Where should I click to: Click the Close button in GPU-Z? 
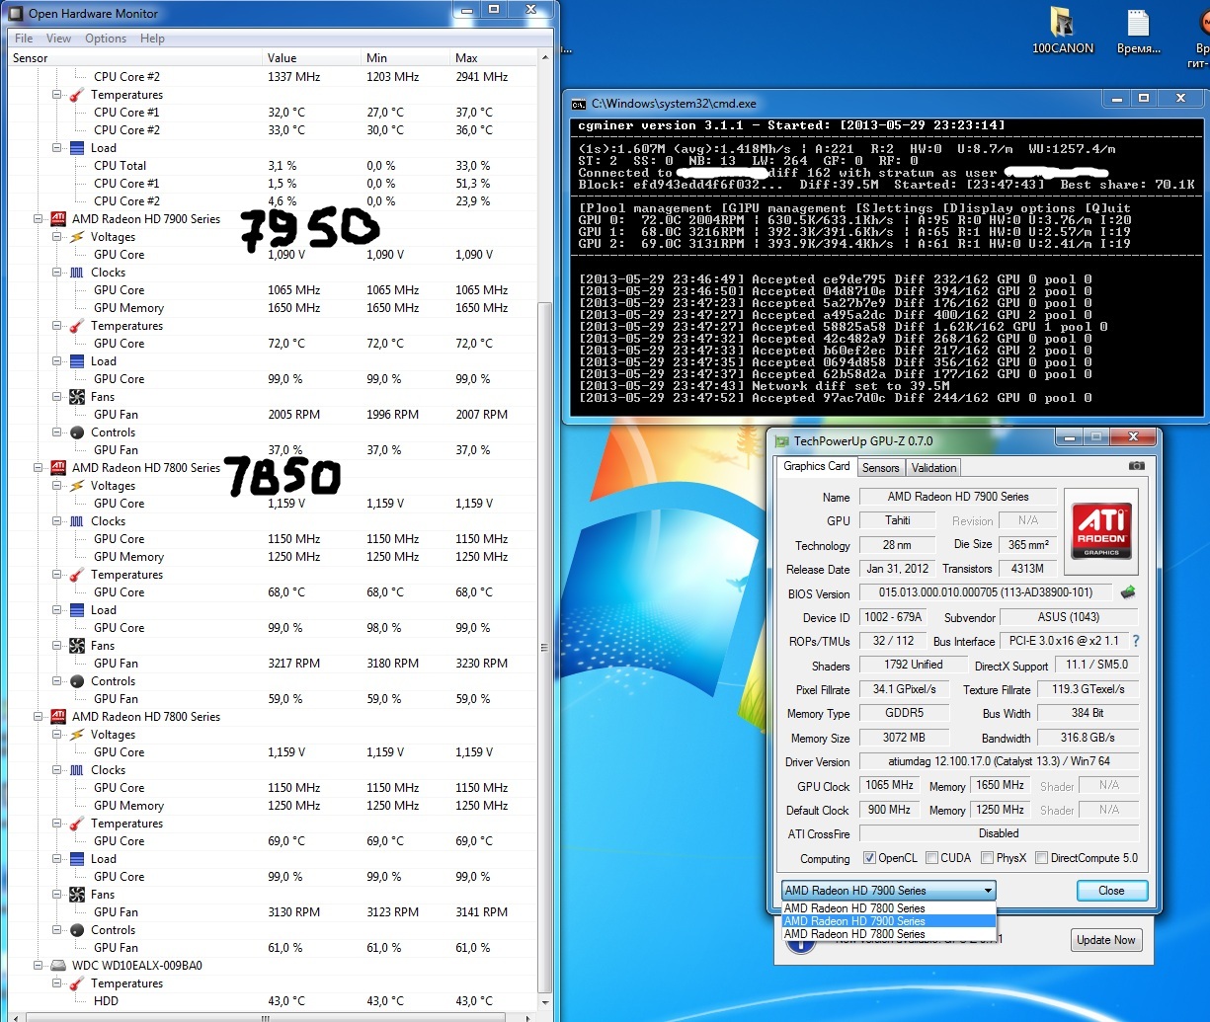pyautogui.click(x=1111, y=891)
